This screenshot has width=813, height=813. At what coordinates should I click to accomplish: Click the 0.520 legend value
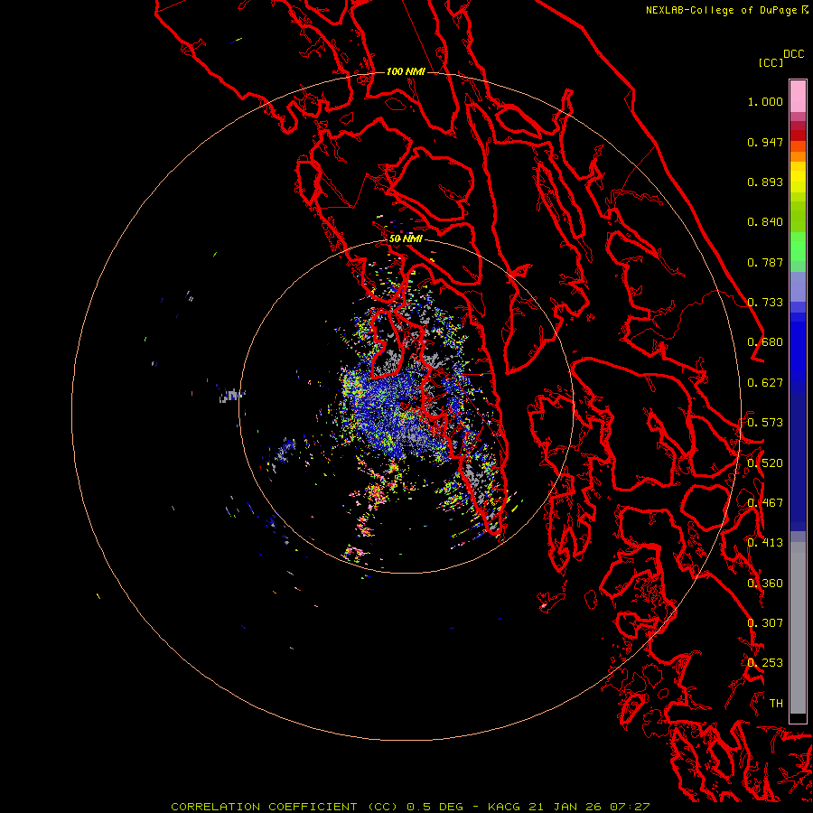pyautogui.click(x=765, y=463)
